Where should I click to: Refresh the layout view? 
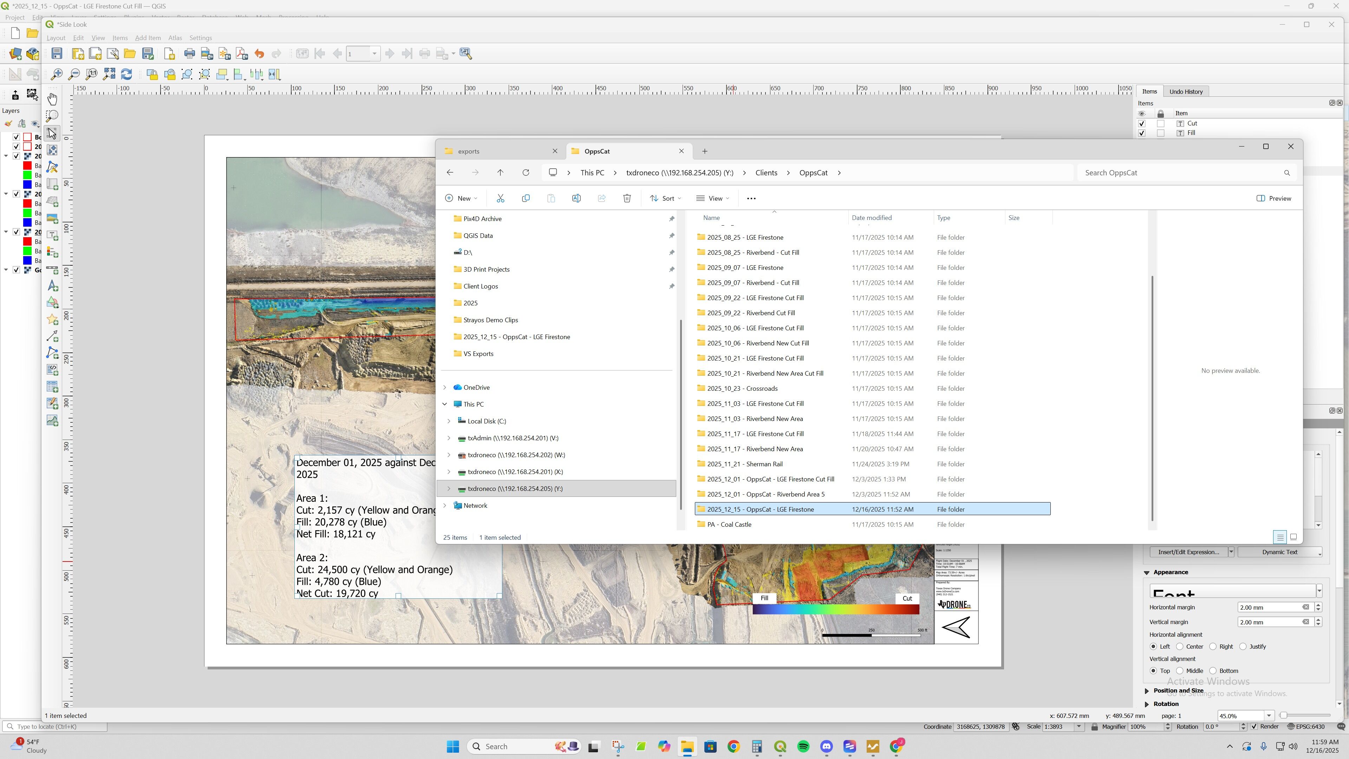(x=126, y=74)
